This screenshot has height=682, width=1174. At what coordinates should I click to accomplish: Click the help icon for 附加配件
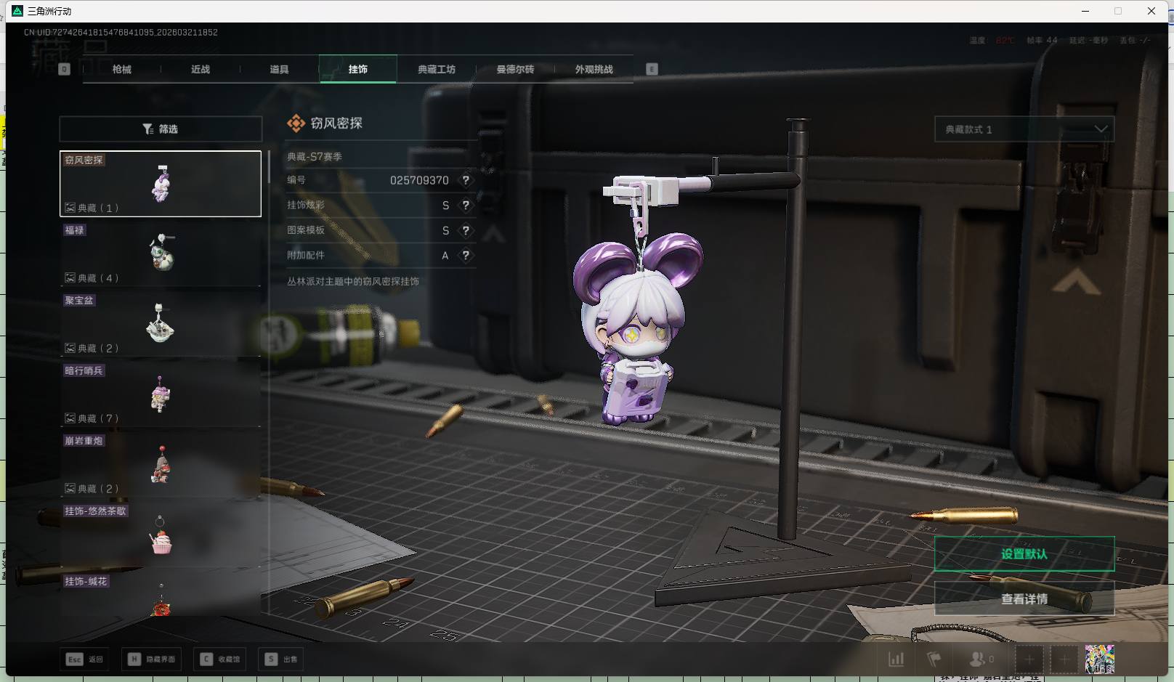pyautogui.click(x=466, y=256)
